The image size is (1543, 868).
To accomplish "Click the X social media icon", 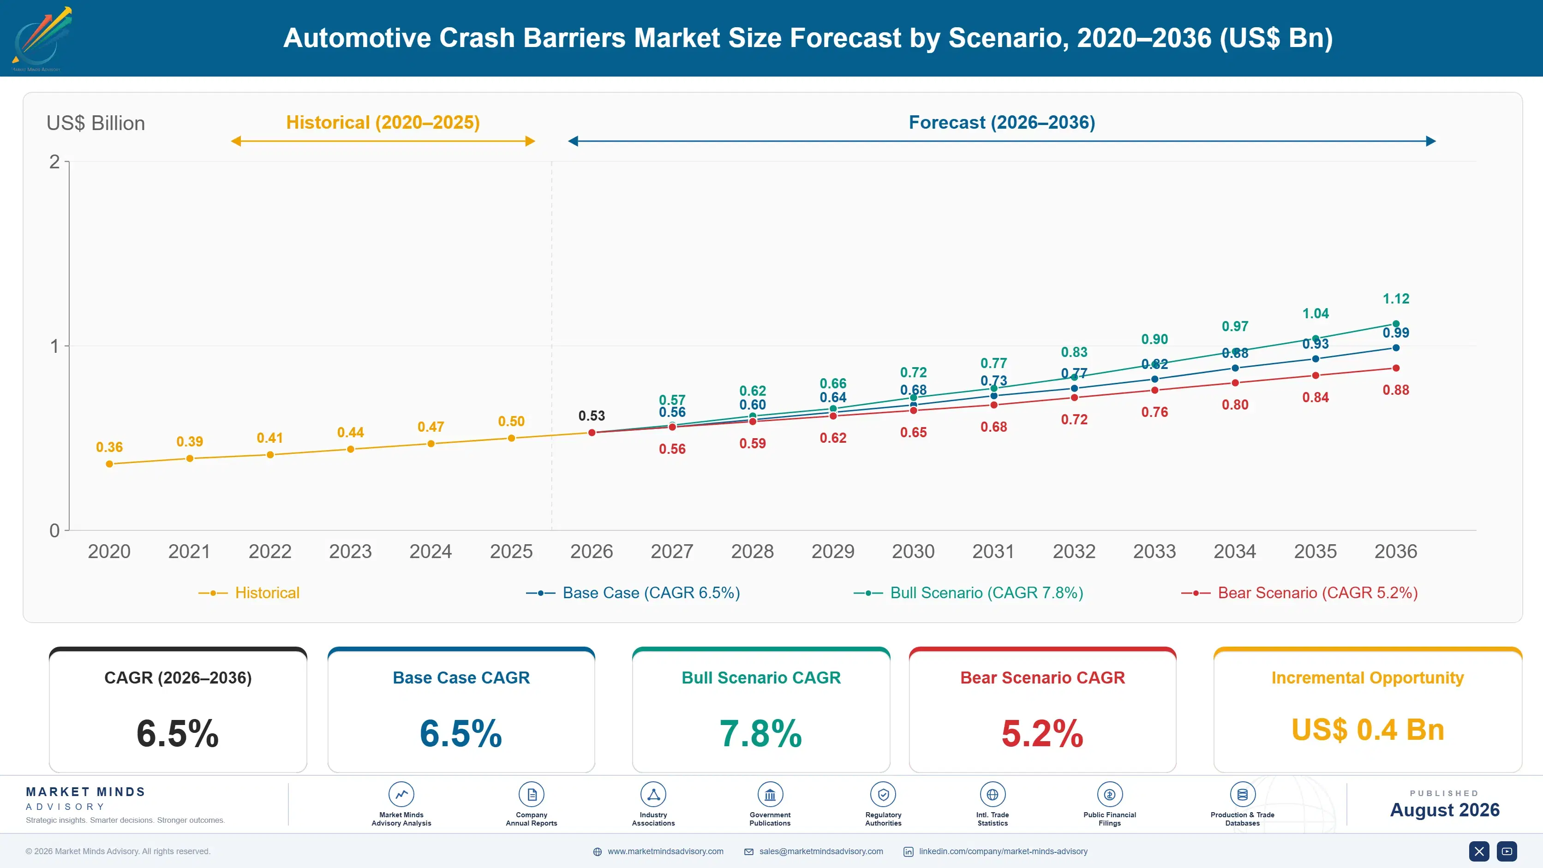I will (1479, 850).
